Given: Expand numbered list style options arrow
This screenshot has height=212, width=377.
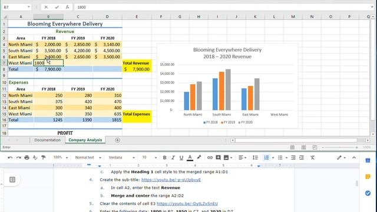Looking at the screenshot, I should (x=273, y=158).
